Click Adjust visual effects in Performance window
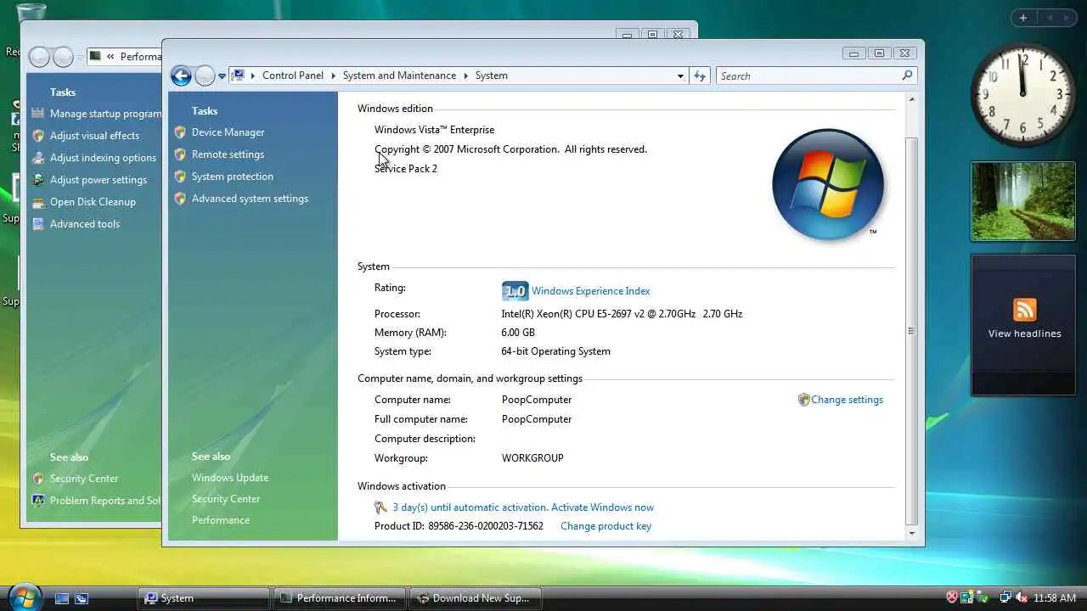1087x611 pixels. point(94,136)
